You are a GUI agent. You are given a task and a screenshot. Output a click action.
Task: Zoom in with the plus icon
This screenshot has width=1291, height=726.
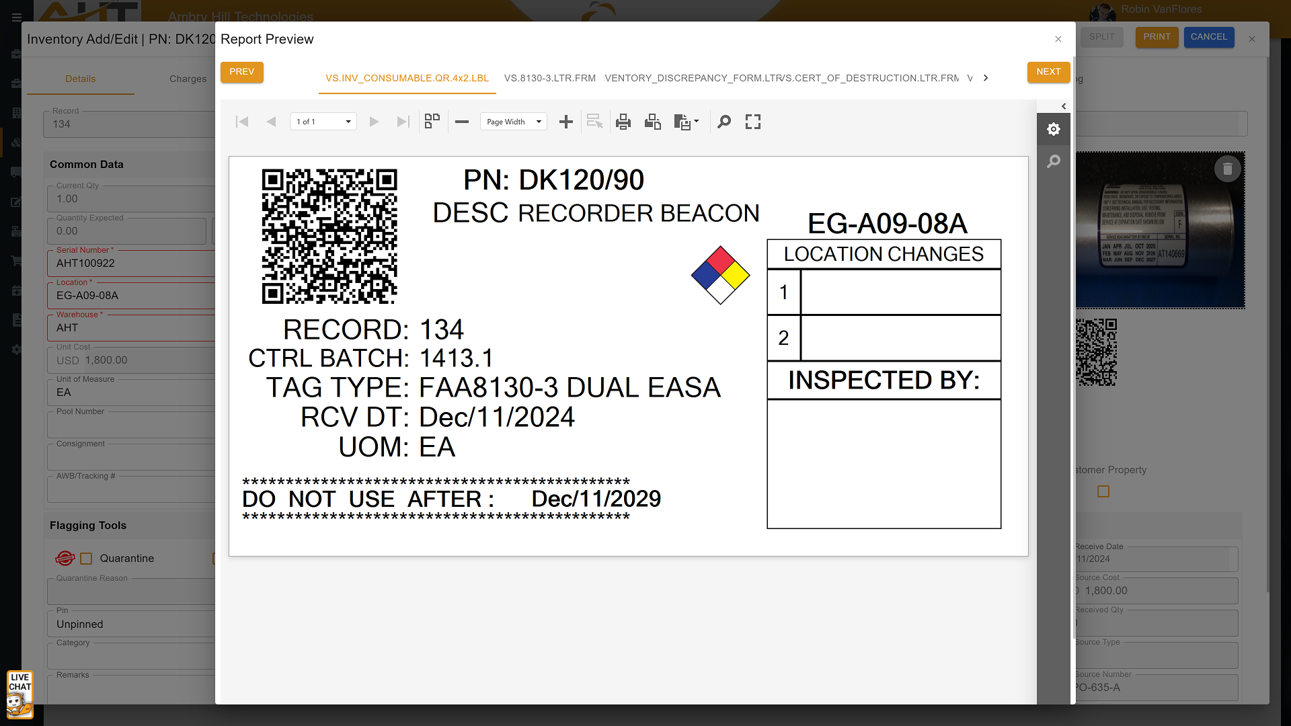tap(566, 122)
